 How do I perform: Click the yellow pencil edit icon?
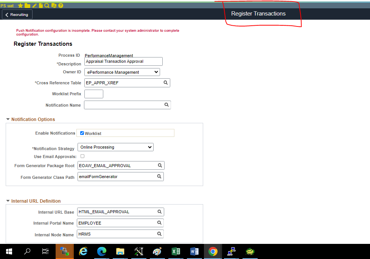pos(34,5)
